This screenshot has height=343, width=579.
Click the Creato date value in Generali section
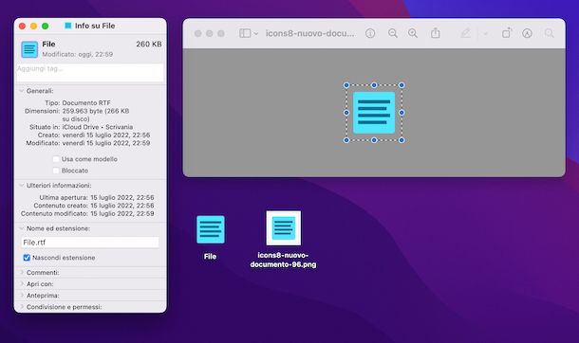coord(106,135)
